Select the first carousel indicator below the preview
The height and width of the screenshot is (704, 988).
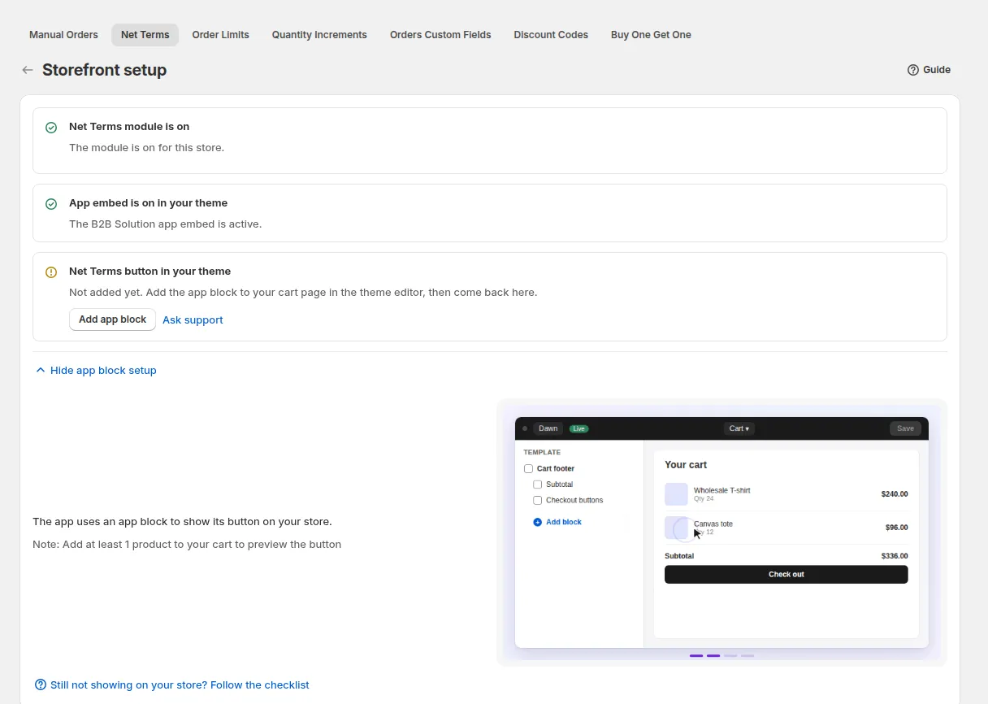(x=696, y=655)
